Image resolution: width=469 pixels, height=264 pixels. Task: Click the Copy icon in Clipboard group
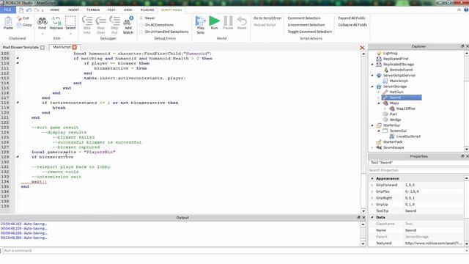click(x=19, y=25)
